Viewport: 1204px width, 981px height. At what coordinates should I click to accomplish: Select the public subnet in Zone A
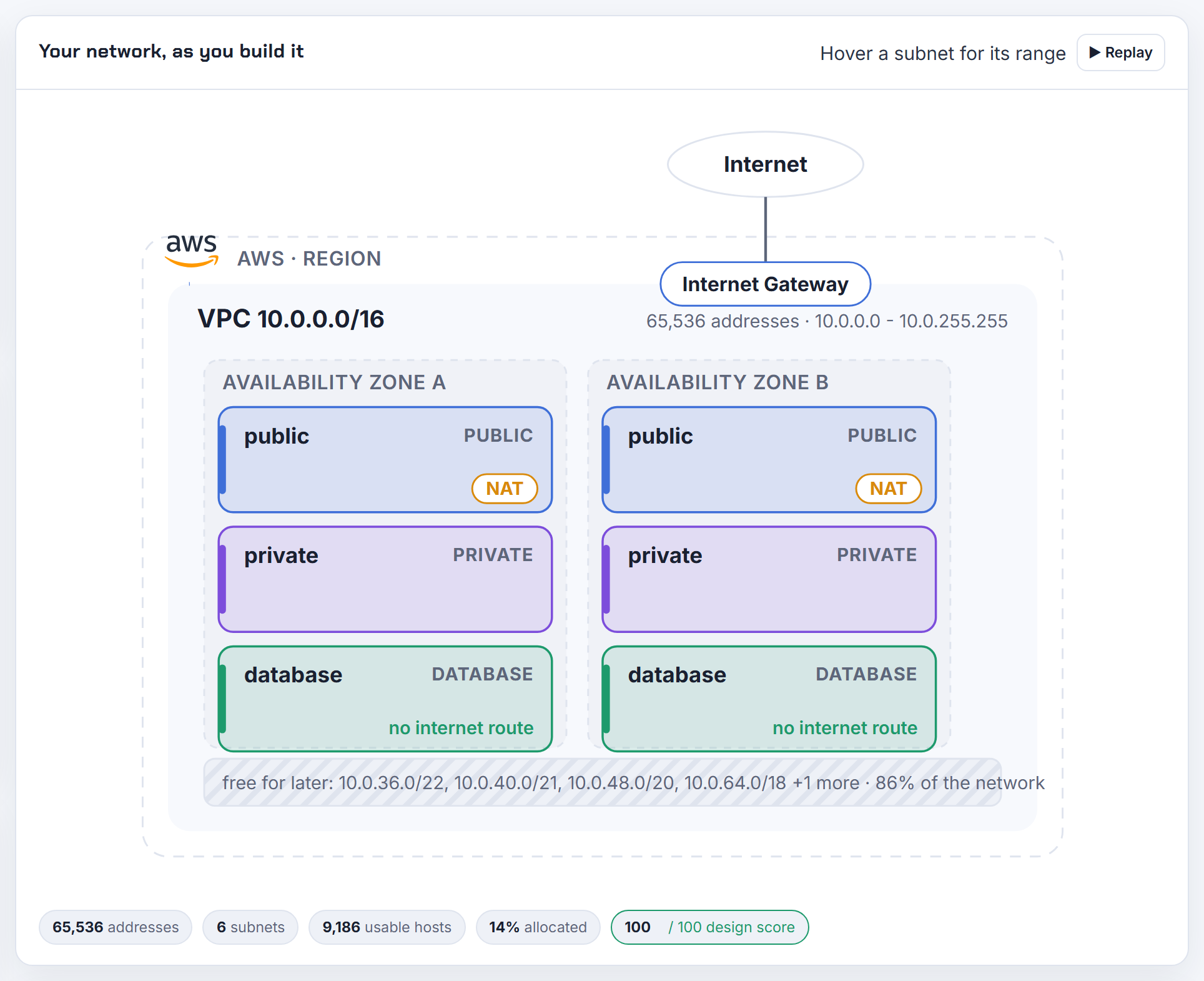click(x=385, y=460)
